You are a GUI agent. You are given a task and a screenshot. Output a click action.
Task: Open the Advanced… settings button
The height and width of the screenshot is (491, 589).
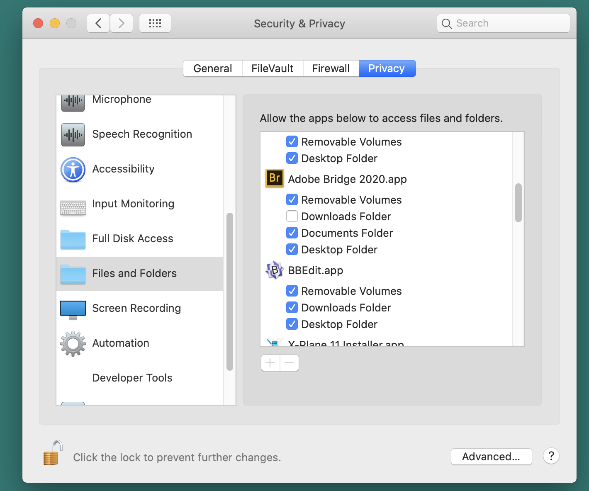click(491, 457)
